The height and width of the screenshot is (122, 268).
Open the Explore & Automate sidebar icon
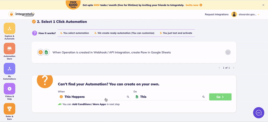click(x=9, y=28)
